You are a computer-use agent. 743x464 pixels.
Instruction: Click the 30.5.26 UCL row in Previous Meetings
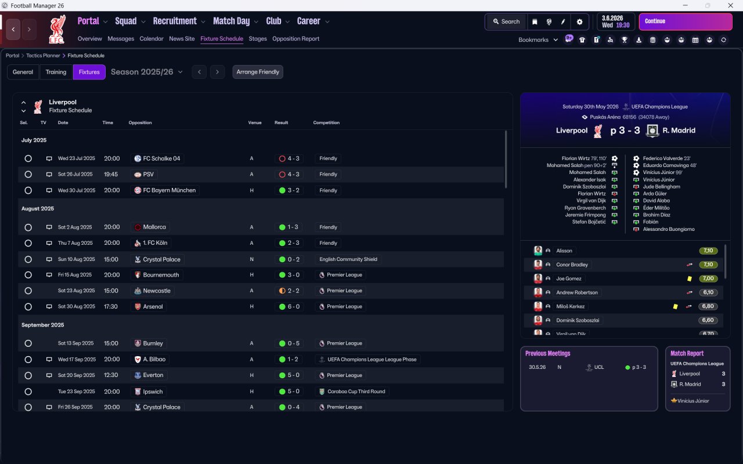589,367
